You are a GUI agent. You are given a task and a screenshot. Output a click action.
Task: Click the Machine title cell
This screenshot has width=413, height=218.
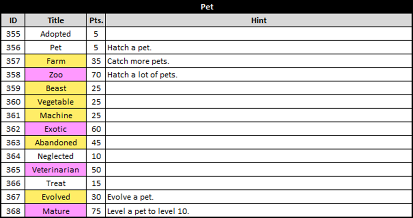(55, 115)
